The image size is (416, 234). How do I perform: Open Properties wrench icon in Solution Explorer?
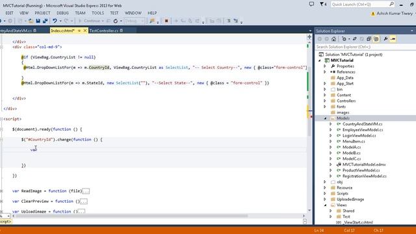(385, 39)
